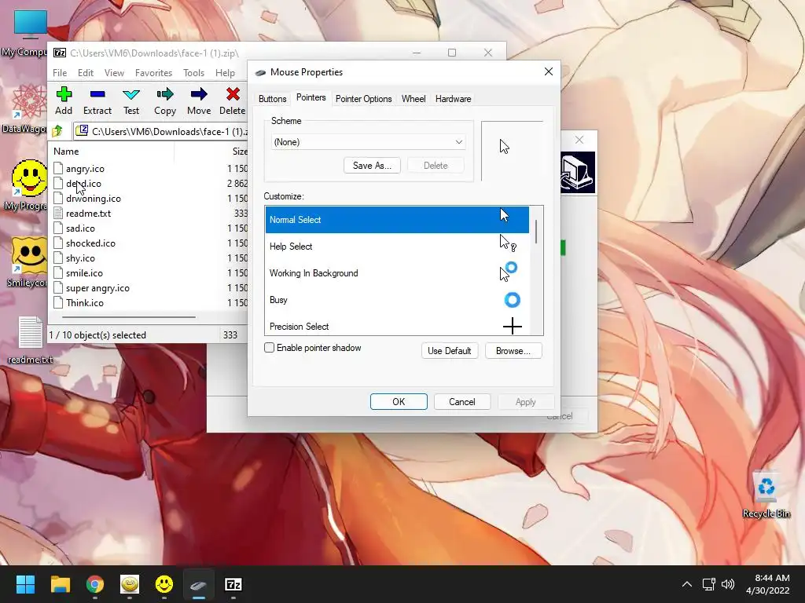The height and width of the screenshot is (603, 805).
Task: Click the Extract icon in 7-Zip
Action: (97, 94)
